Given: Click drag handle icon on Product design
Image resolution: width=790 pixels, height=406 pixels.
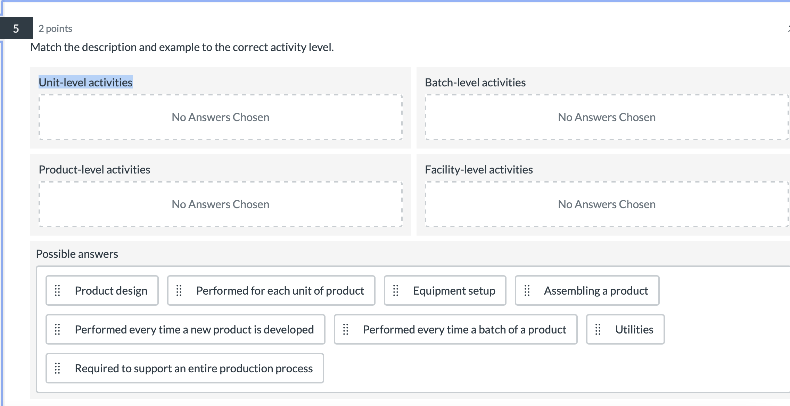Looking at the screenshot, I should 57,290.
